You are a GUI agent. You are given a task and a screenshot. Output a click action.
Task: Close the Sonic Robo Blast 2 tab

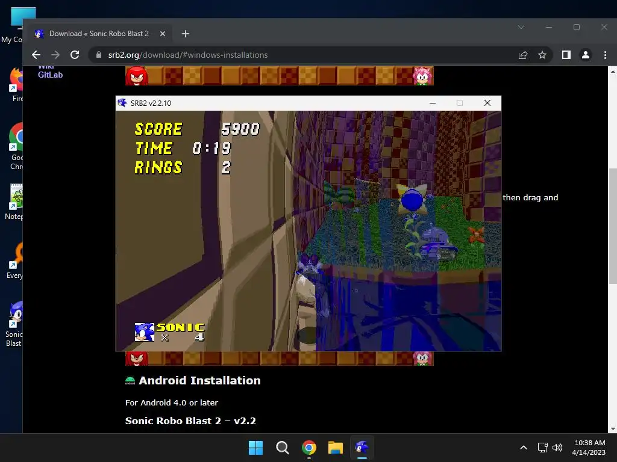pos(163,34)
